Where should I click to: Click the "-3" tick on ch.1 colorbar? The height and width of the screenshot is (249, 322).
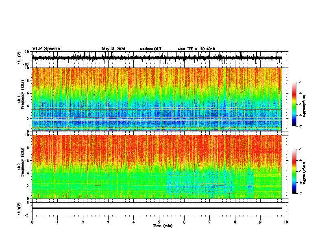pyautogui.click(x=300, y=82)
